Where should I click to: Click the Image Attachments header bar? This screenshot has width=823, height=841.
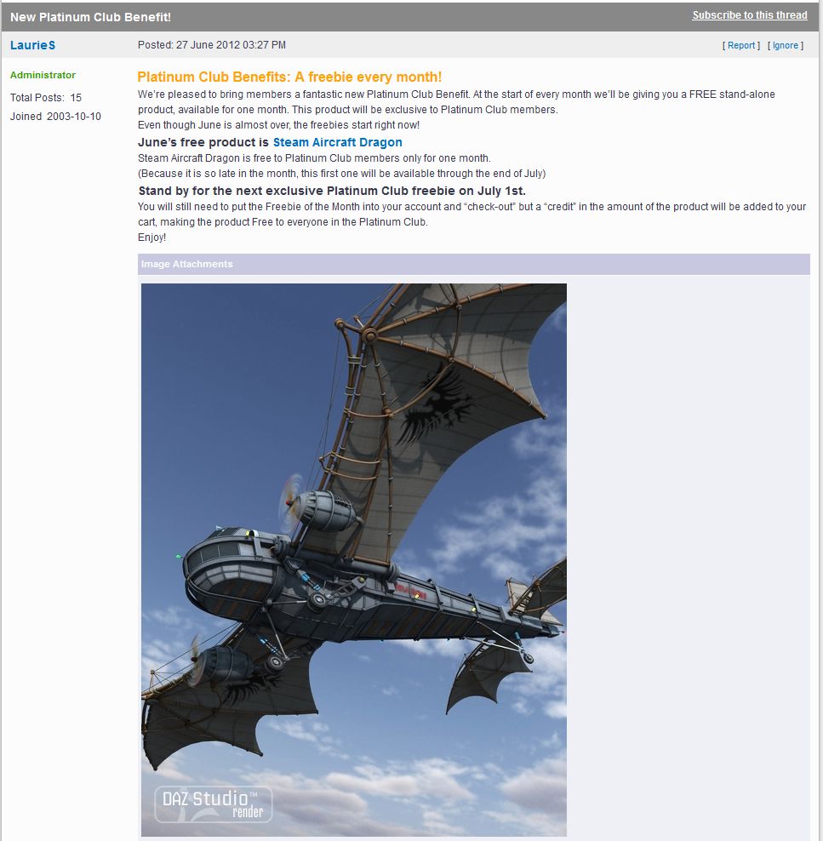pyautogui.click(x=474, y=264)
